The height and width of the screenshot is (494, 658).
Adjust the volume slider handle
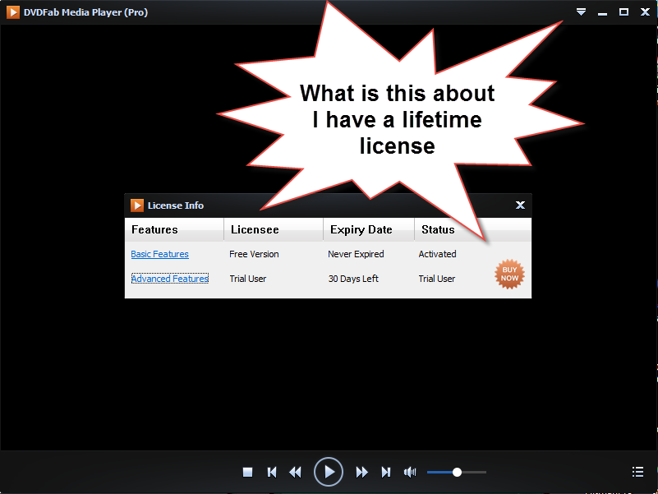point(457,472)
